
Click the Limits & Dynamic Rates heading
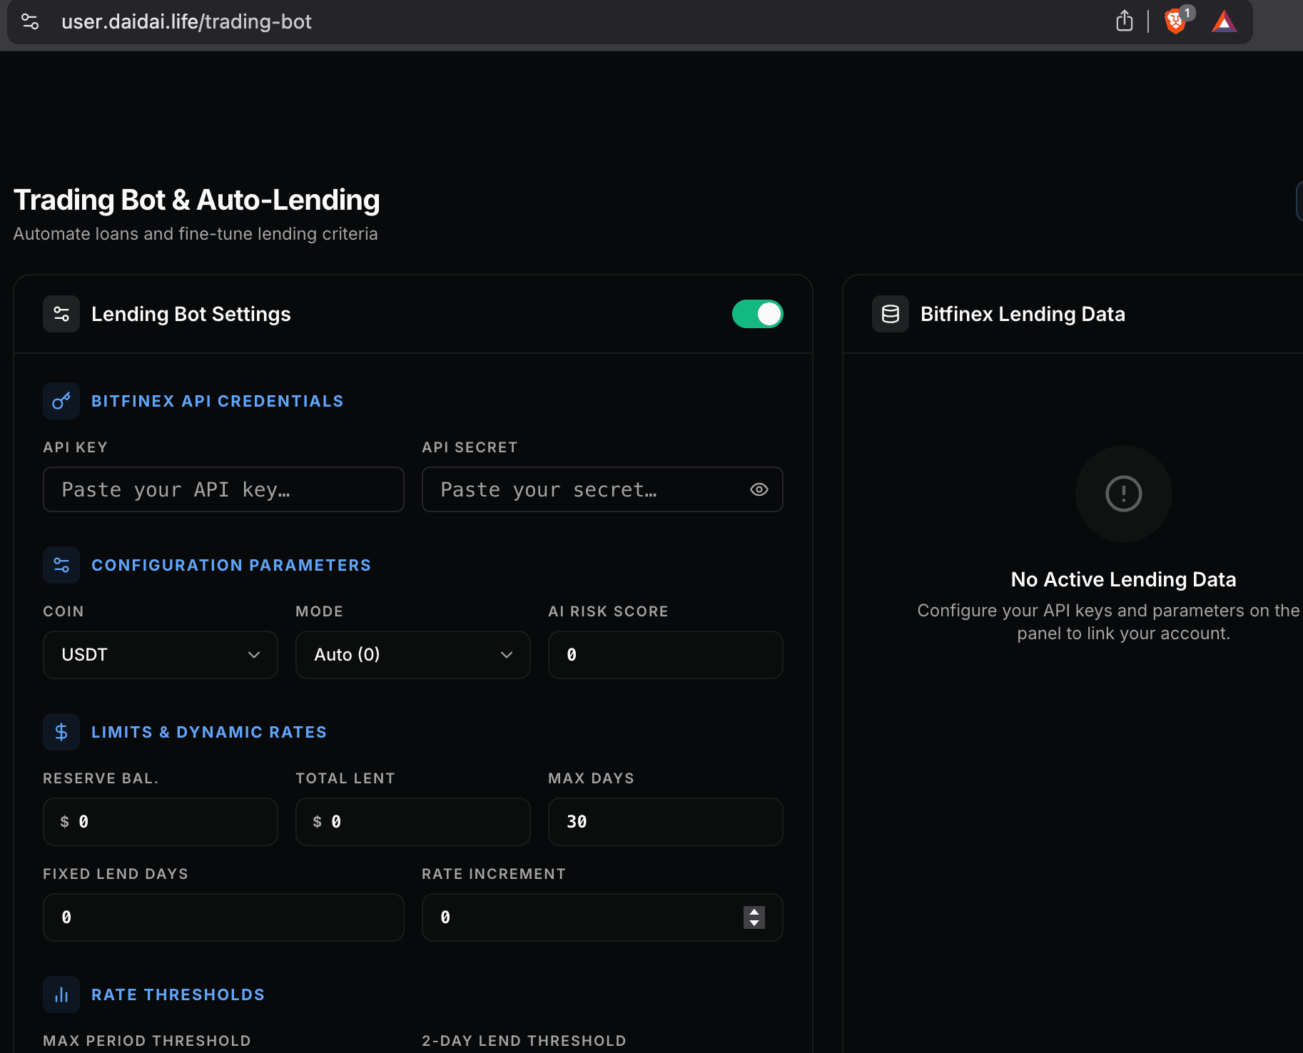click(209, 732)
